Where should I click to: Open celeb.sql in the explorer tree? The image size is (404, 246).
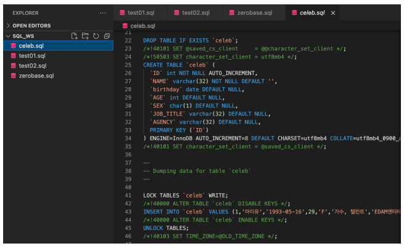[x=59, y=46]
